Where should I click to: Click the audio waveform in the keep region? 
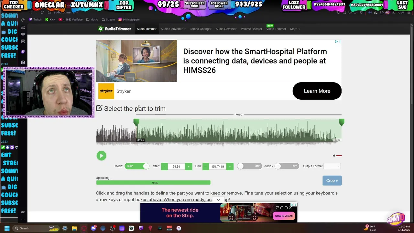pyautogui.click(x=239, y=131)
